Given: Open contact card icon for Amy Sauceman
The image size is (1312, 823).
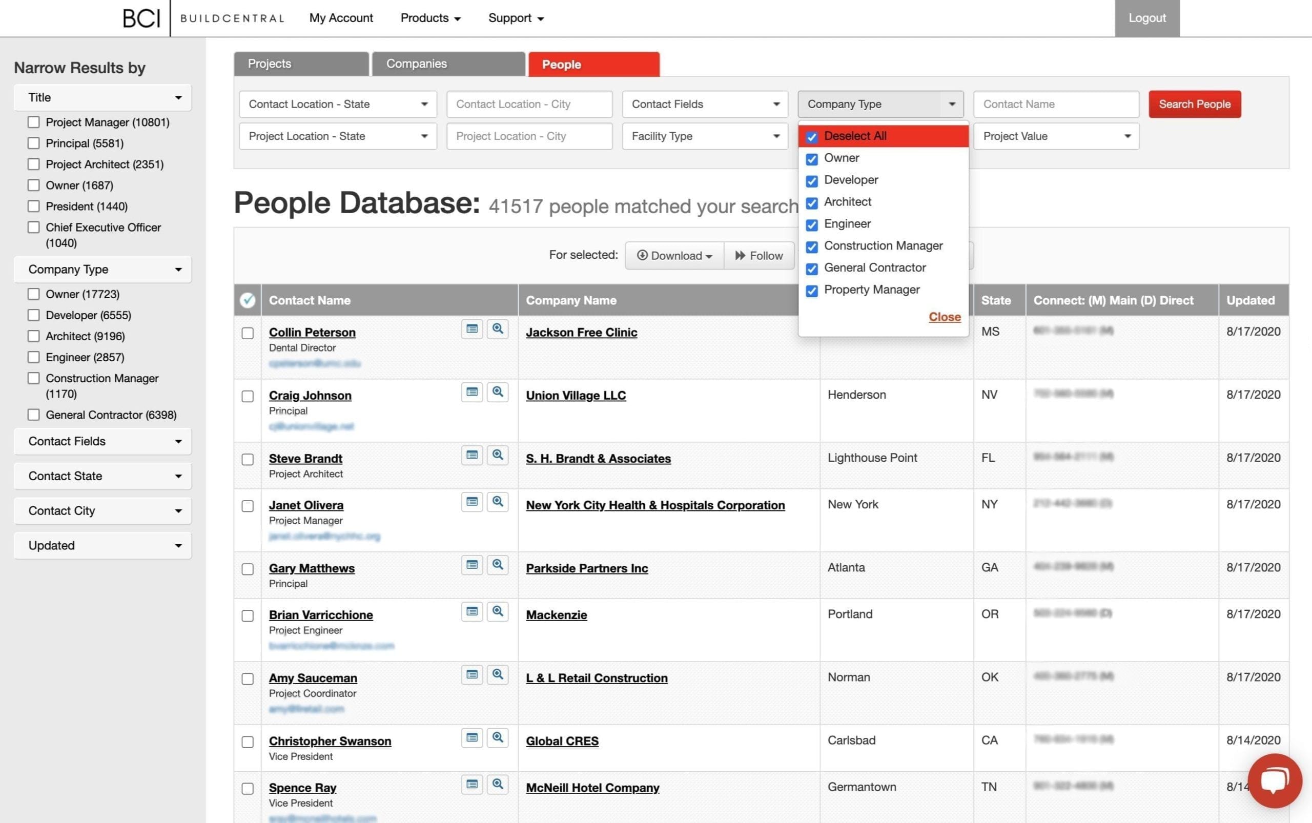Looking at the screenshot, I should pos(472,675).
